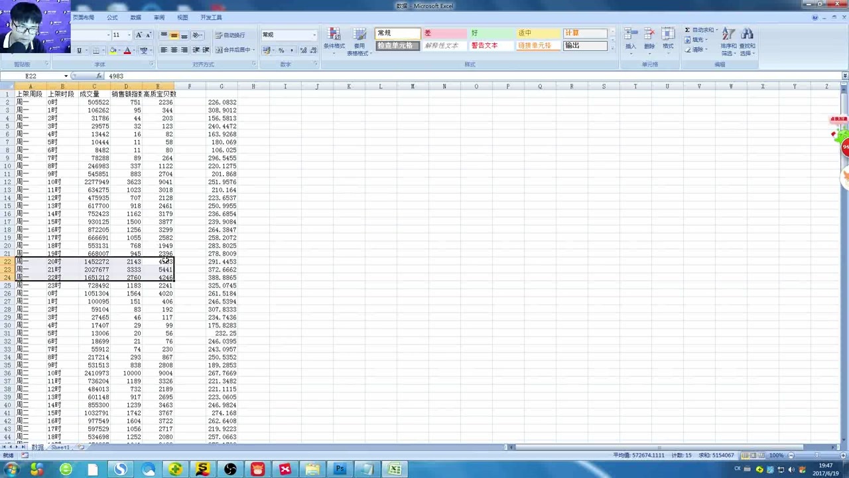This screenshot has height=478, width=849.
Task: Switch to the Sheet1 worksheet tab
Action: click(60, 447)
